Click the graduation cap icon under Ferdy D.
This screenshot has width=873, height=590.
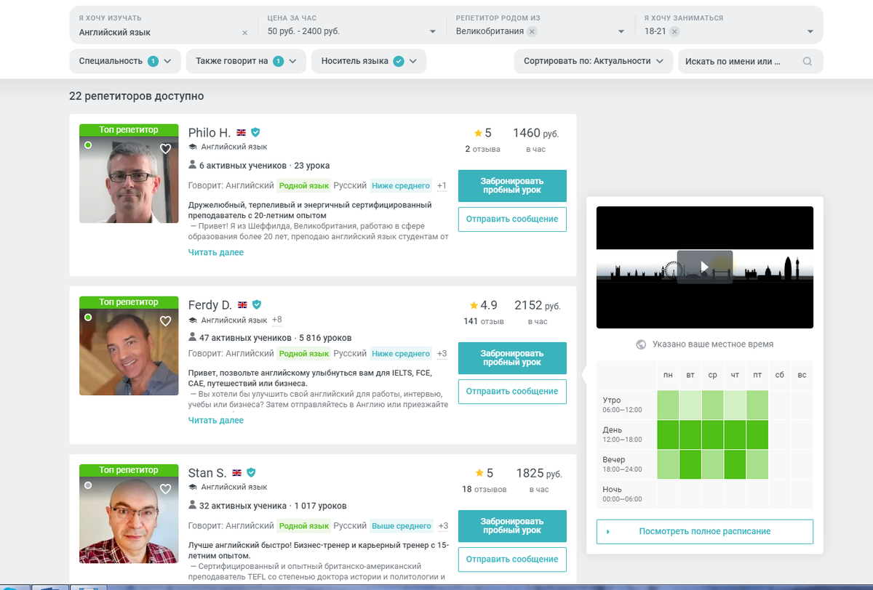pyautogui.click(x=193, y=320)
